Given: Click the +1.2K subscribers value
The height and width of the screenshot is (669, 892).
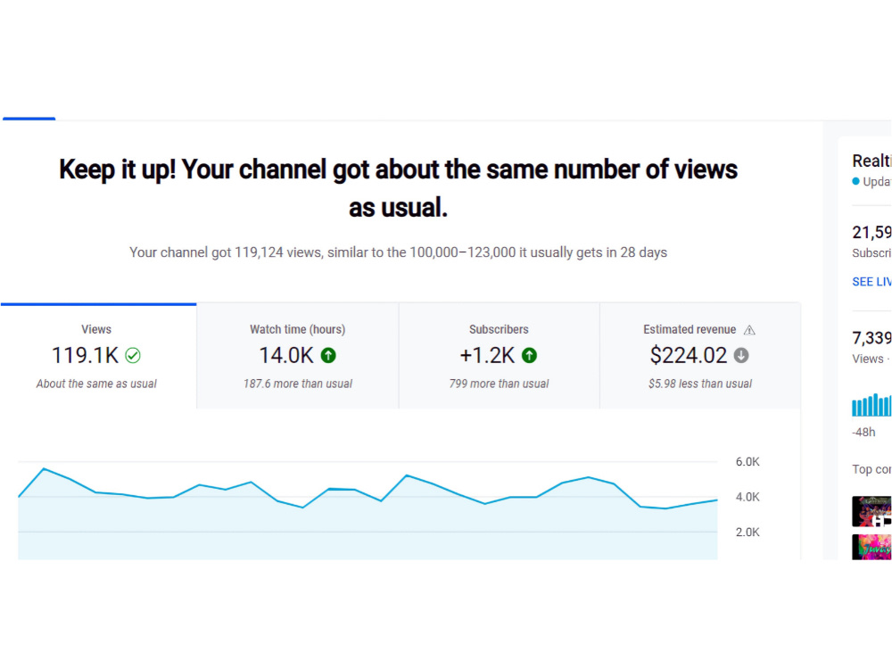Looking at the screenshot, I should pos(487,356).
